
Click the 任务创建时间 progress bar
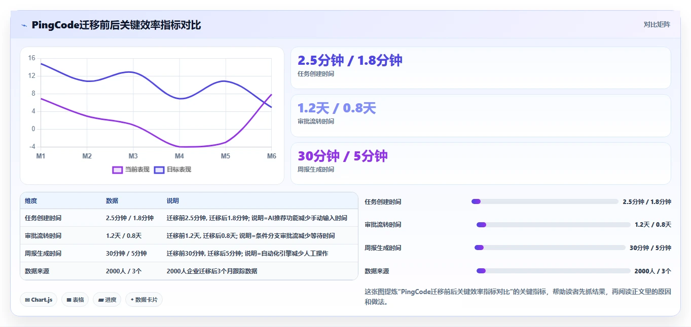545,201
